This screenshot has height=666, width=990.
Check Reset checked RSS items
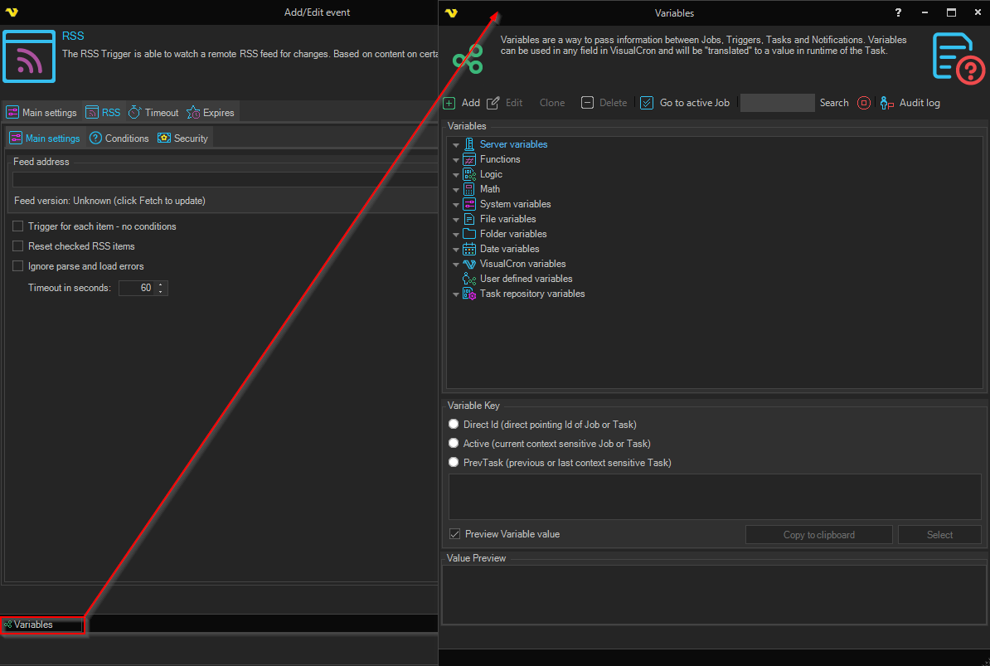coord(18,246)
